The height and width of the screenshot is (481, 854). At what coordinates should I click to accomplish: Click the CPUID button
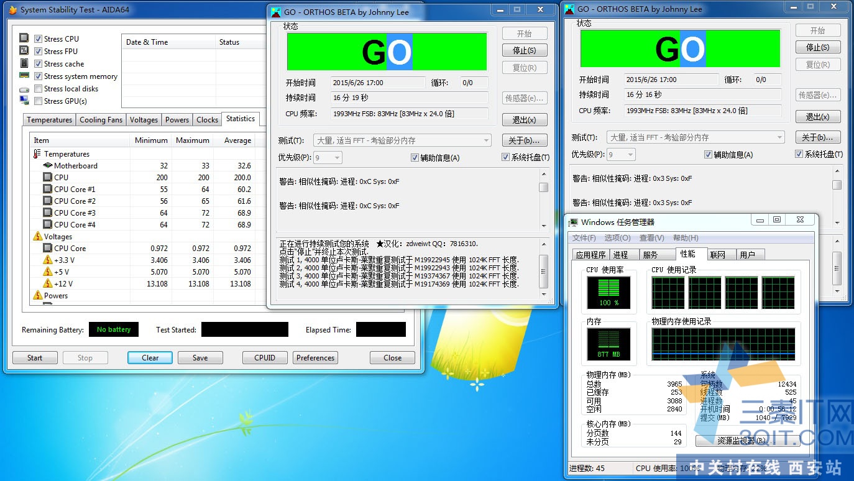(265, 358)
